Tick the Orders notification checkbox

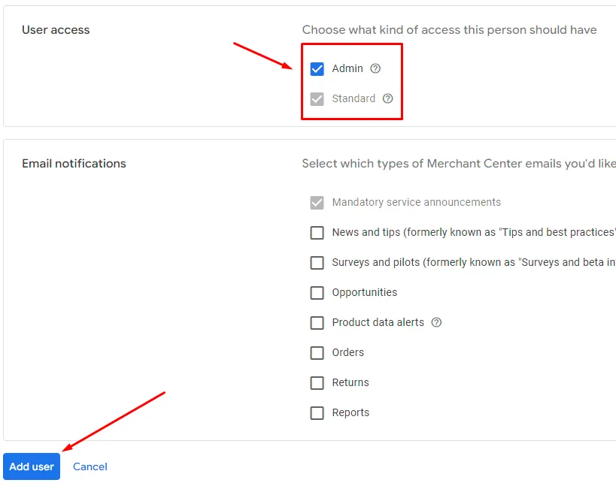(317, 352)
